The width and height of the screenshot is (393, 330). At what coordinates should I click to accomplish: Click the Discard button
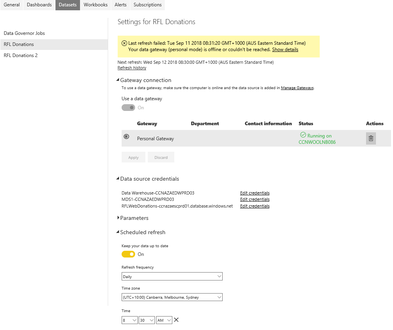tap(161, 157)
